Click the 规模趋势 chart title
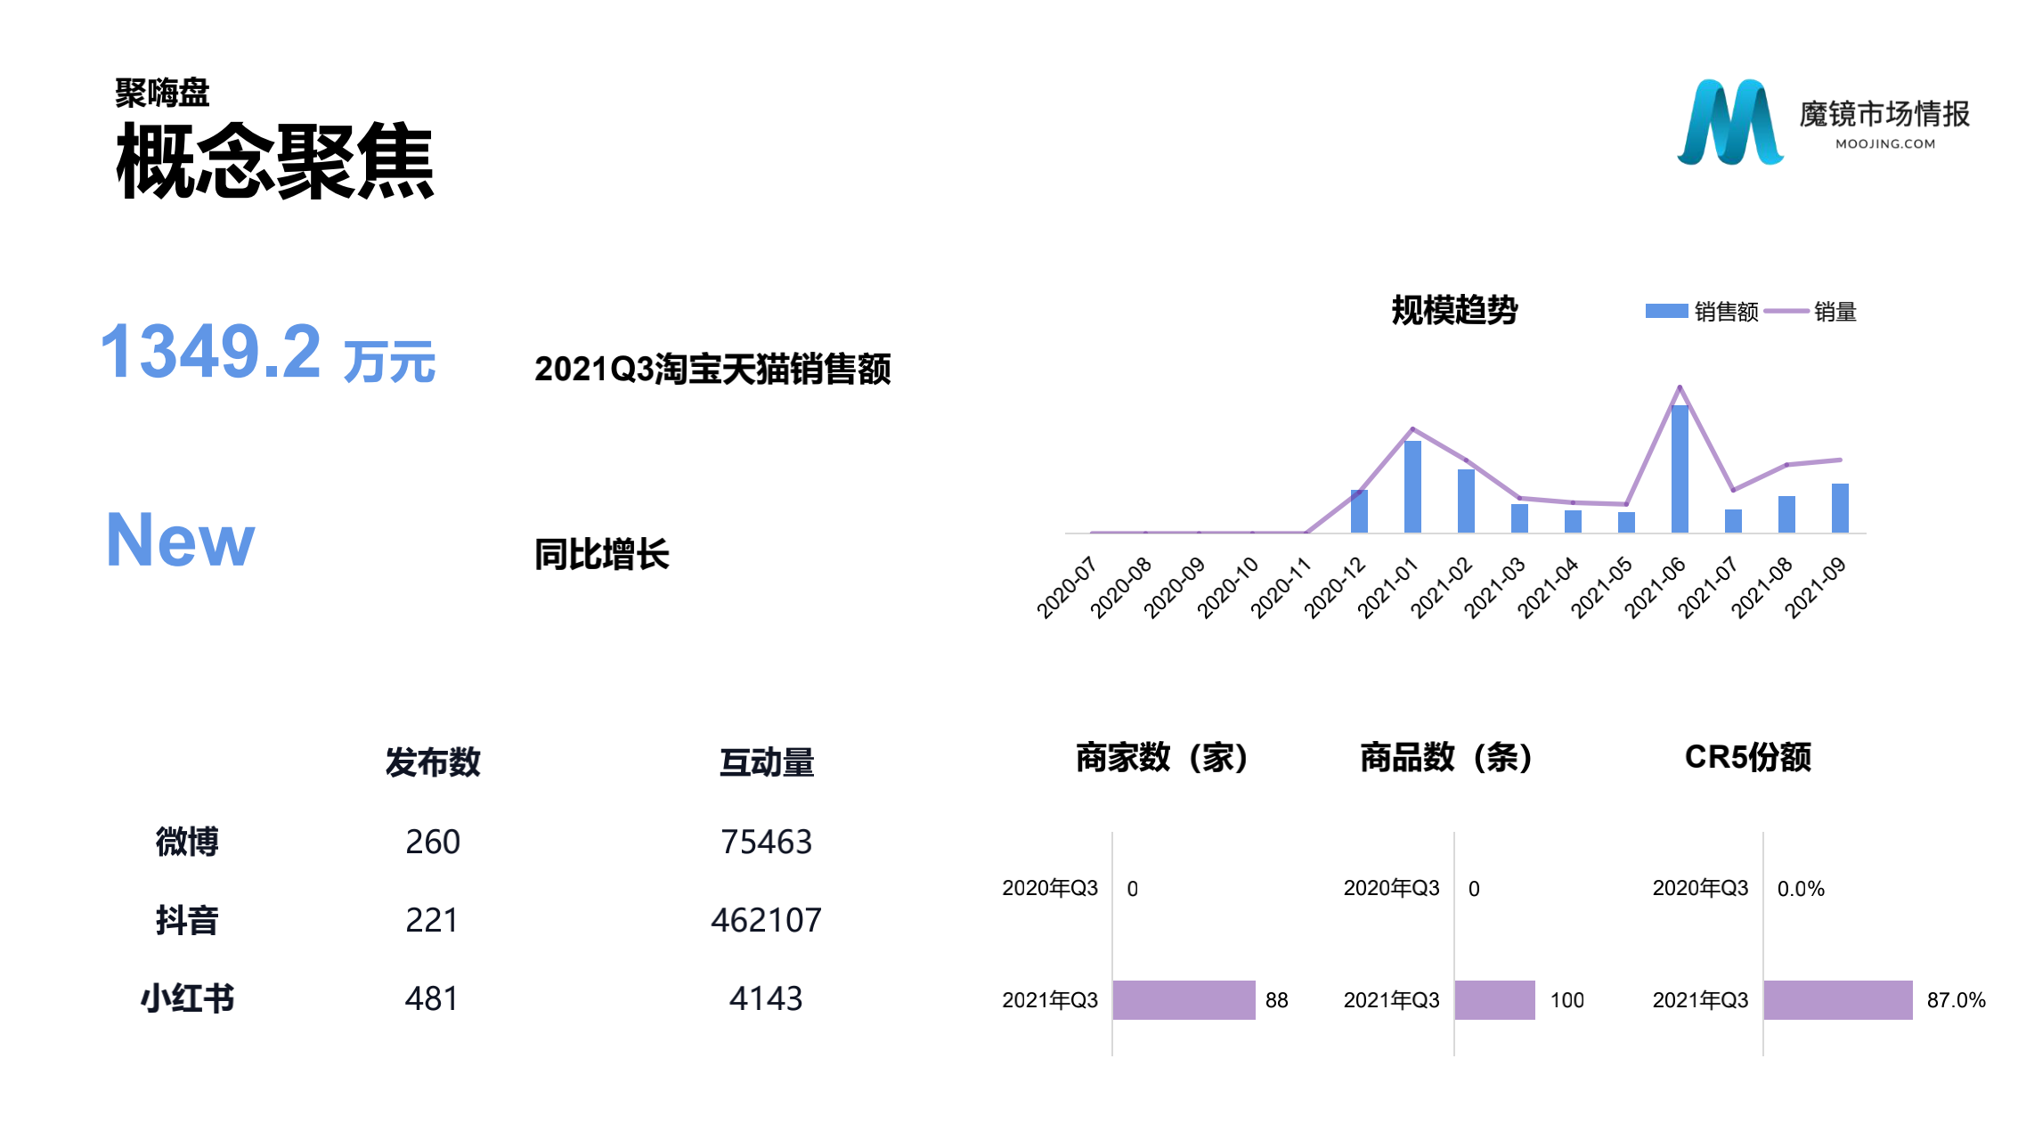 [x=1454, y=310]
